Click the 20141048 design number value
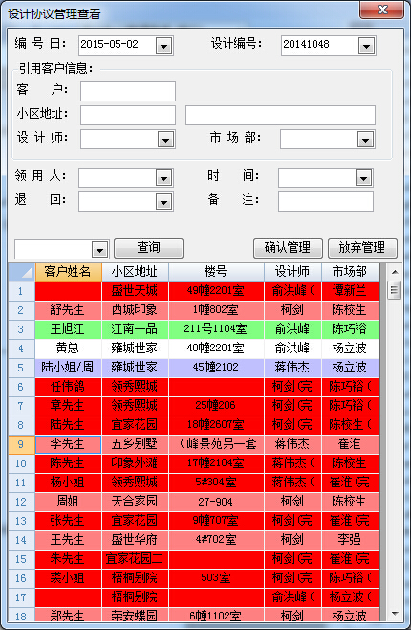 307,45
